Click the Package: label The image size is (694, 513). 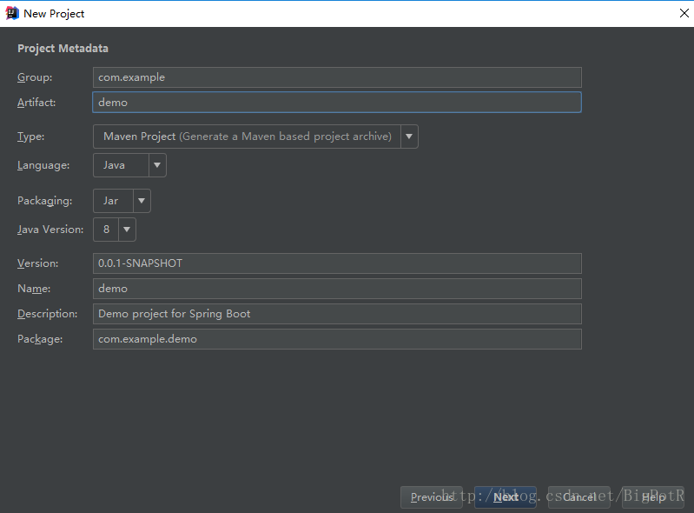40,339
